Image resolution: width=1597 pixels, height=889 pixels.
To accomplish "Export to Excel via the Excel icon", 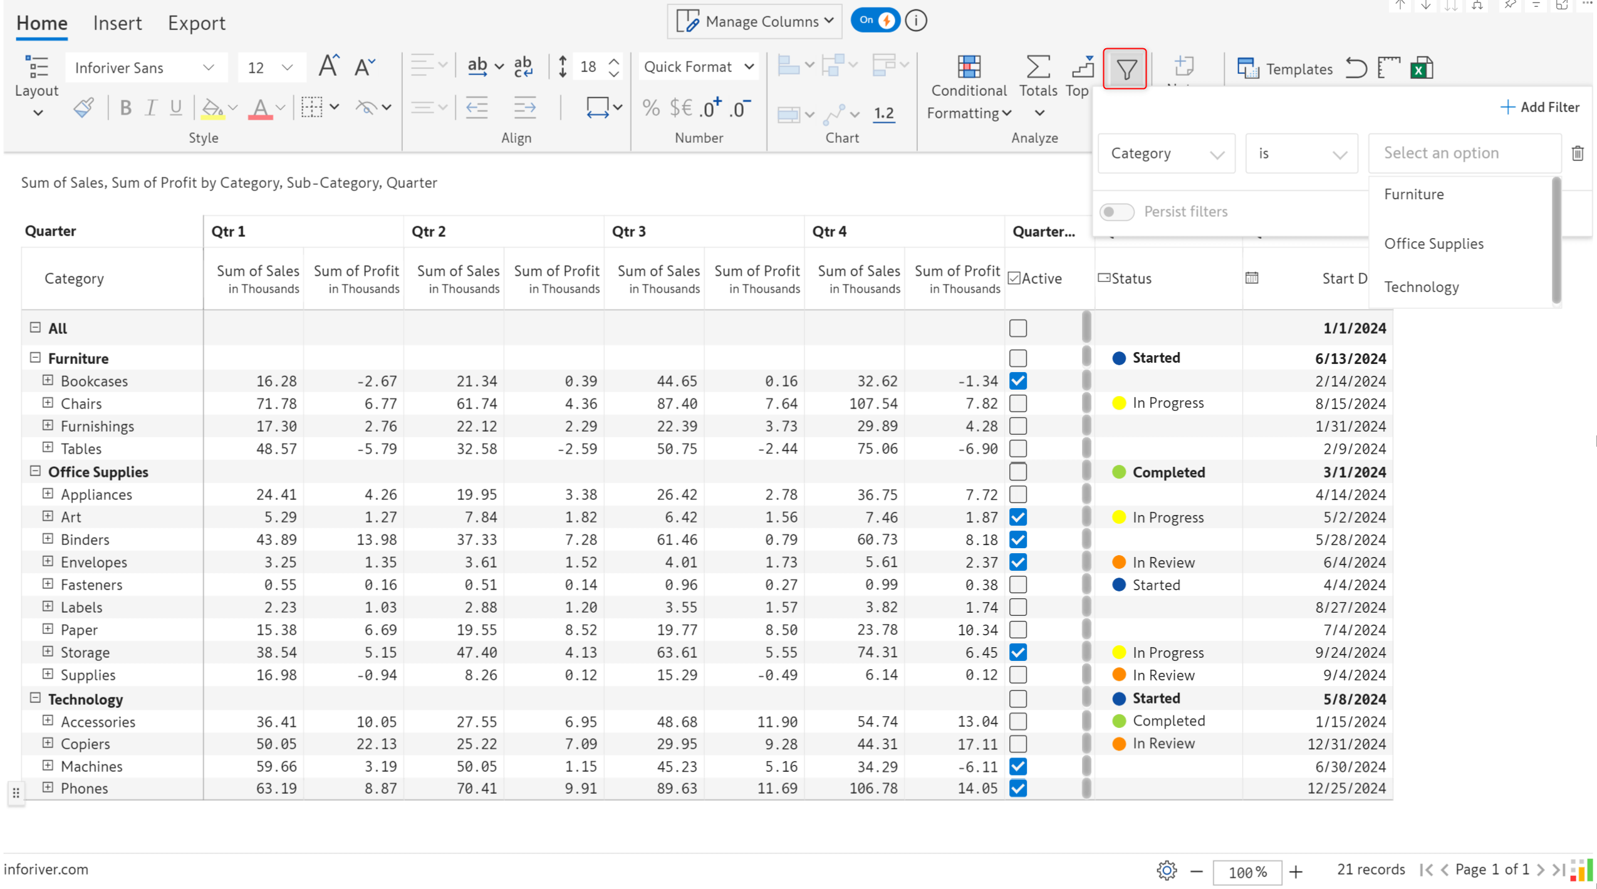I will click(1421, 68).
